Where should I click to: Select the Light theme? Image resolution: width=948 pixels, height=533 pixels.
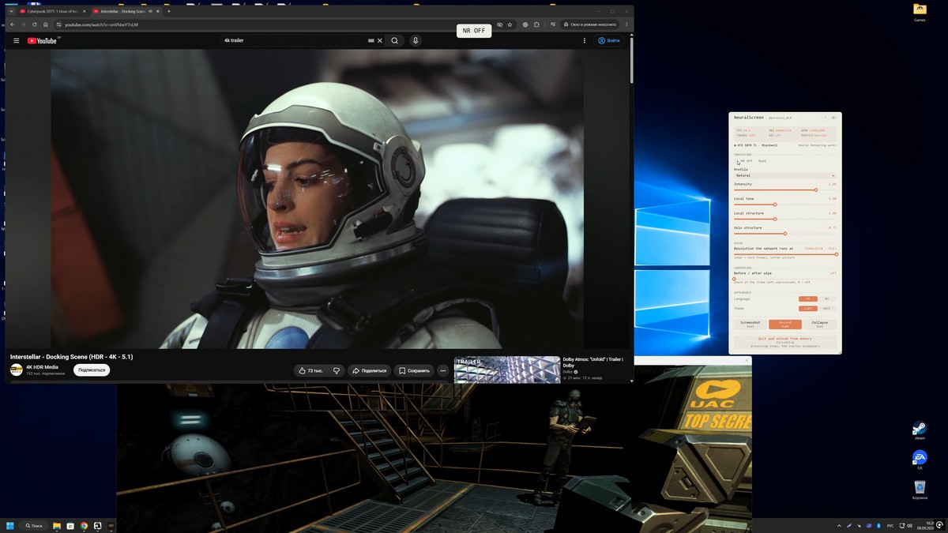(x=808, y=309)
